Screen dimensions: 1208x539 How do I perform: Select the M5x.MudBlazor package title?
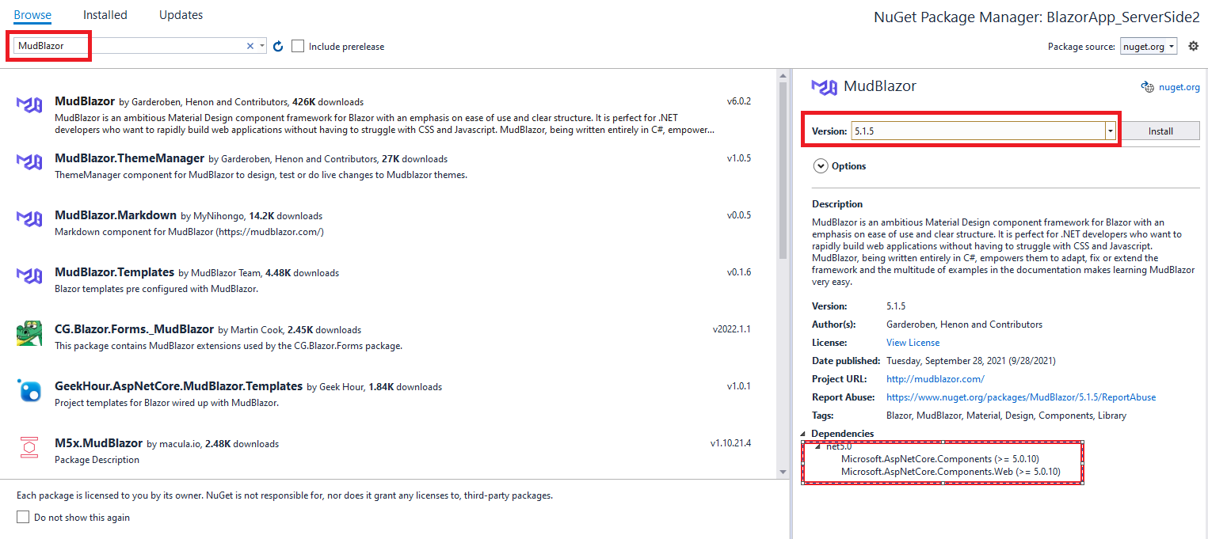tap(99, 443)
